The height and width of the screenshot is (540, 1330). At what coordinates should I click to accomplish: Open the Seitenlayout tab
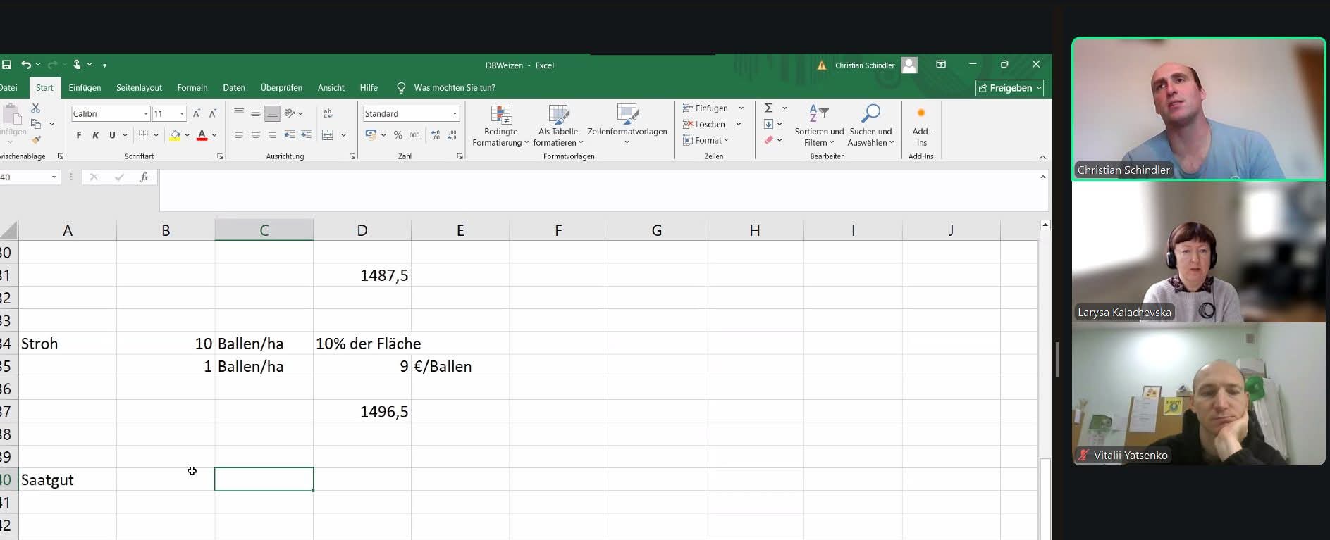click(x=139, y=88)
